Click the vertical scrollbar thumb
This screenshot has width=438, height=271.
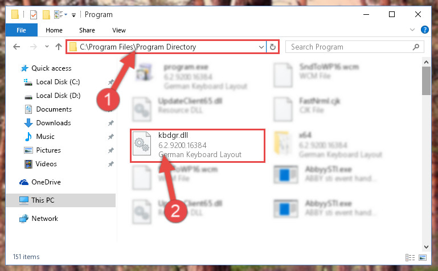[426, 81]
